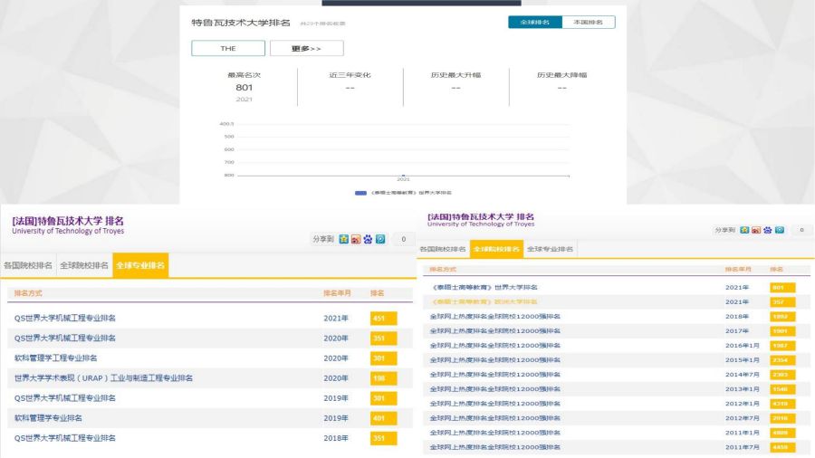The image size is (815, 458).
Task: Open the 2014年7月 全球网上热度排名 row link
Action: [494, 375]
